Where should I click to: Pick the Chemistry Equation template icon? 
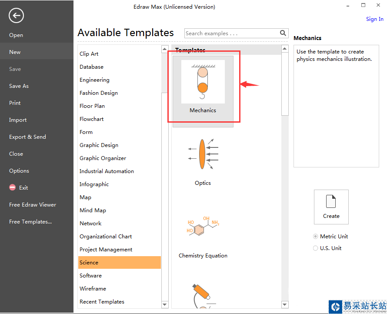(203, 227)
